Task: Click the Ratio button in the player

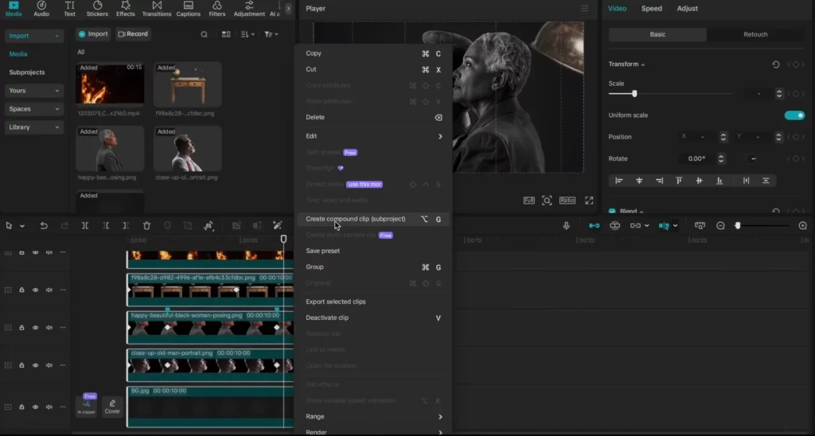Action: pos(567,200)
